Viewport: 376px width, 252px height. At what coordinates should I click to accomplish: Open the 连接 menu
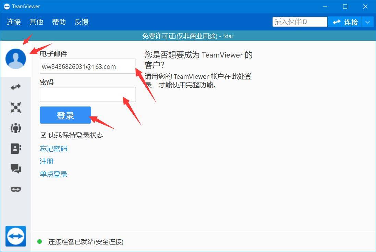(x=14, y=22)
